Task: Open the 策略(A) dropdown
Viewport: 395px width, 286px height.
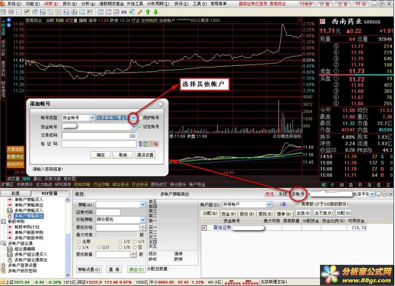Action: [x=143, y=205]
